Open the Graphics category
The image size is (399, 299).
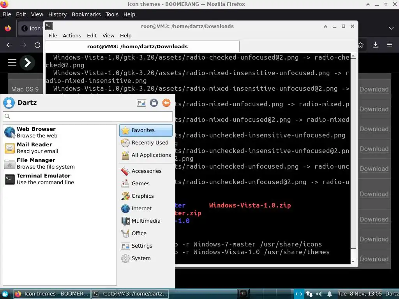[146, 196]
